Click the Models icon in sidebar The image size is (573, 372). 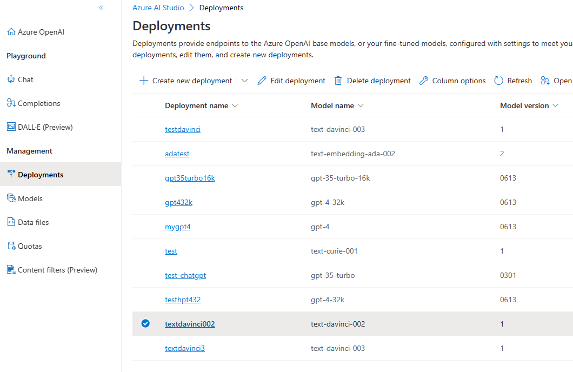11,198
